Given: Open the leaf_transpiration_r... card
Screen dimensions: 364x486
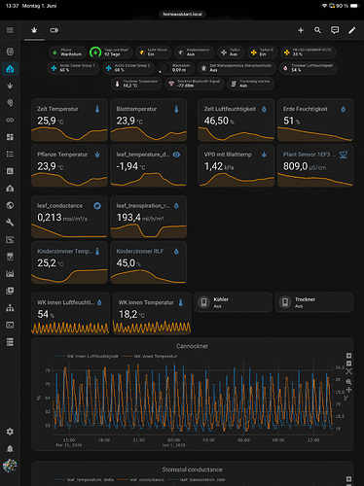Looking at the screenshot, I should point(149,217).
